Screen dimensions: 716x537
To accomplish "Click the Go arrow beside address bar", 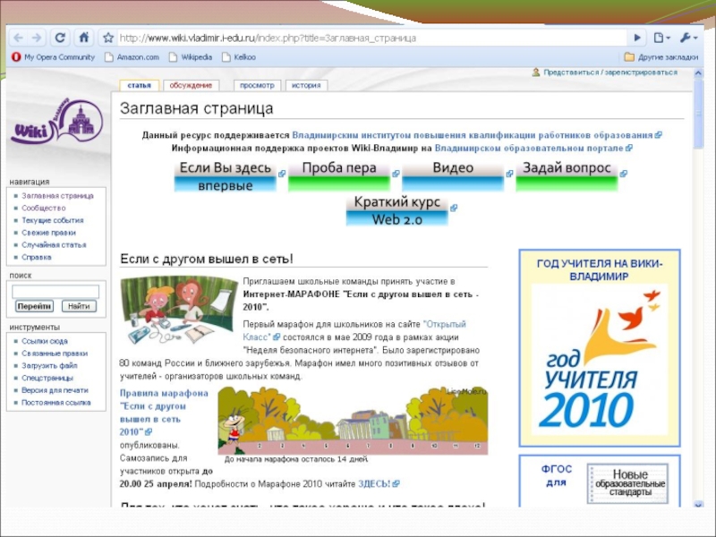I will click(x=637, y=38).
